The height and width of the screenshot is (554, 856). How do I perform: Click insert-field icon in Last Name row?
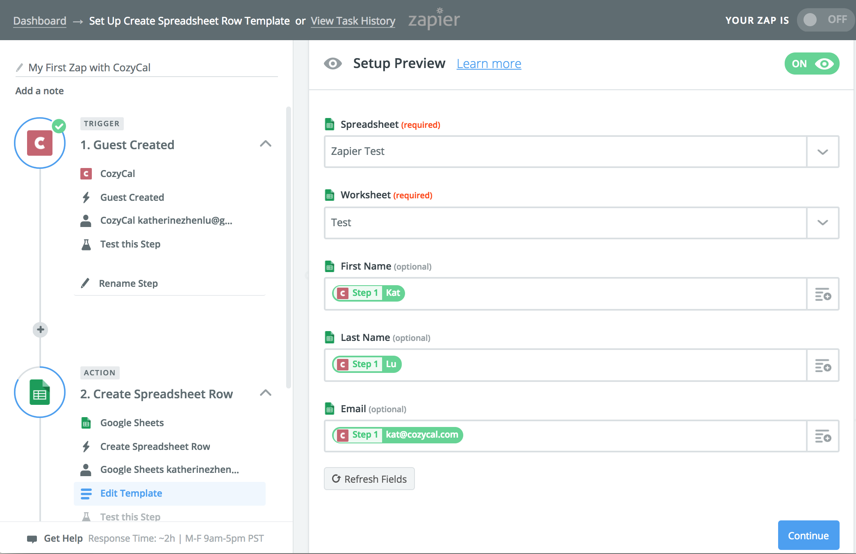[822, 365]
